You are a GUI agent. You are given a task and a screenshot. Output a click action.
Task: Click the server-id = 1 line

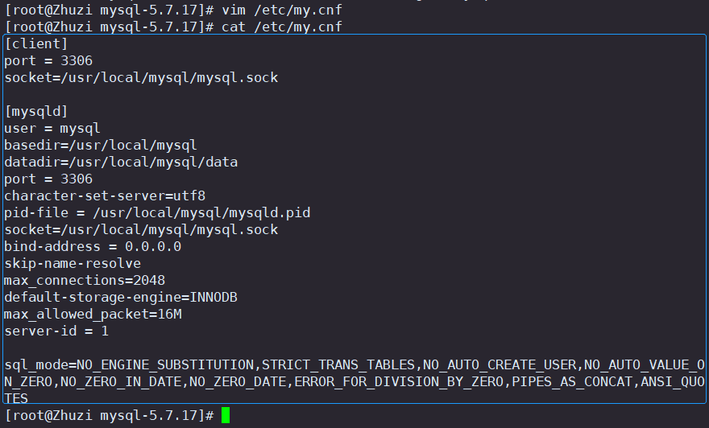(x=56, y=331)
